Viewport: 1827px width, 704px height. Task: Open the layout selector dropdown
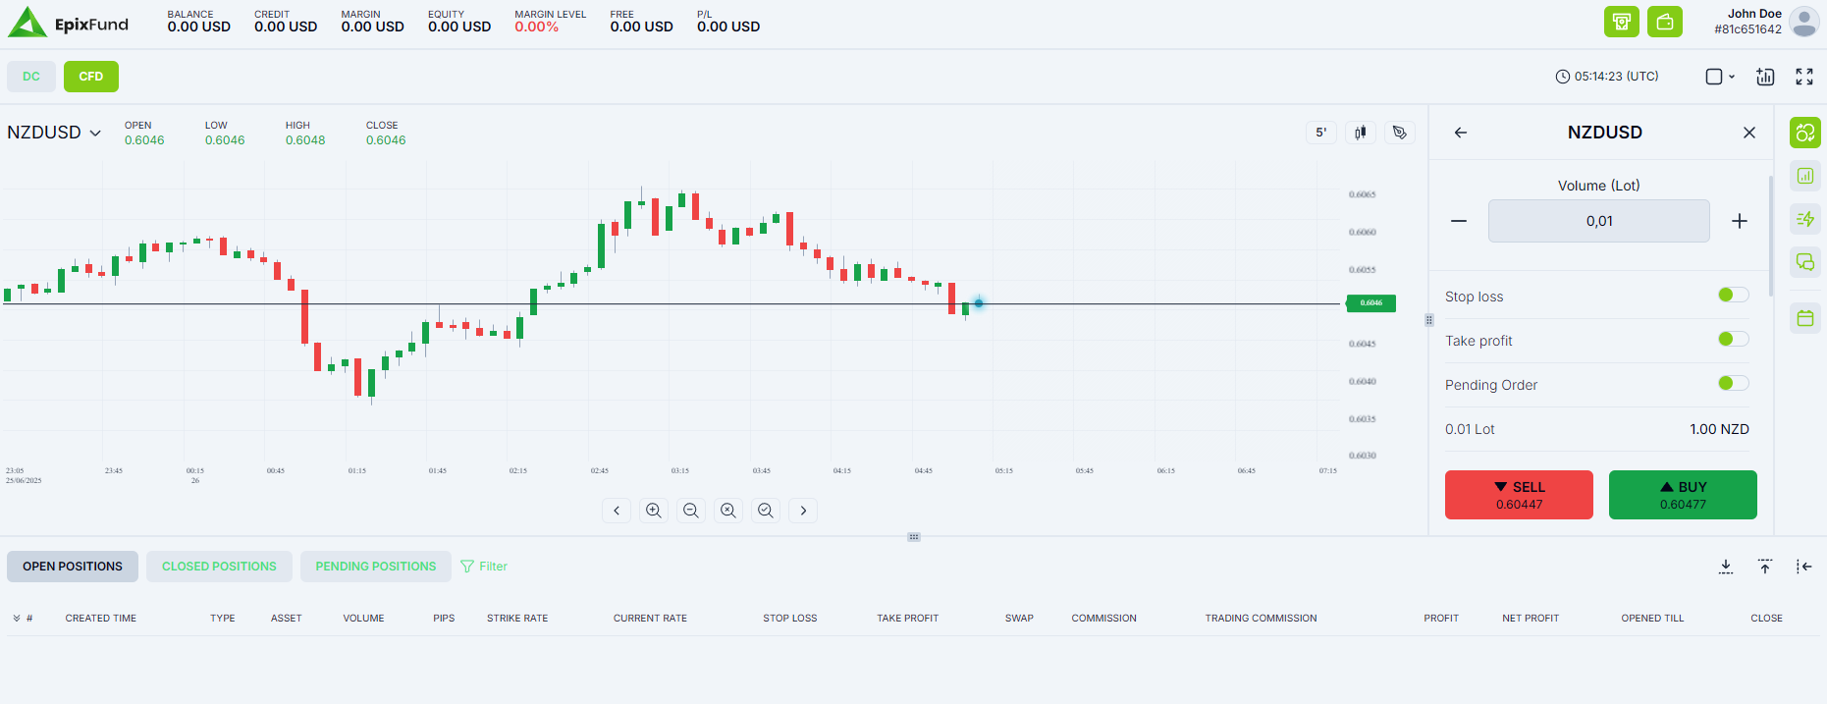[x=1720, y=77]
